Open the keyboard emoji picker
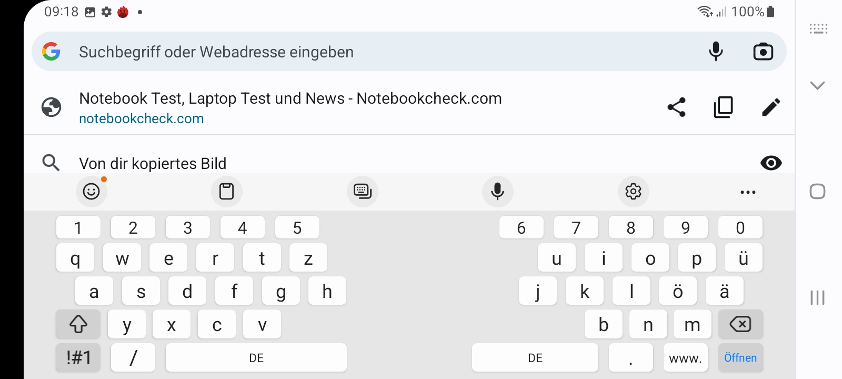Screen dimensions: 842x379 (92, 192)
